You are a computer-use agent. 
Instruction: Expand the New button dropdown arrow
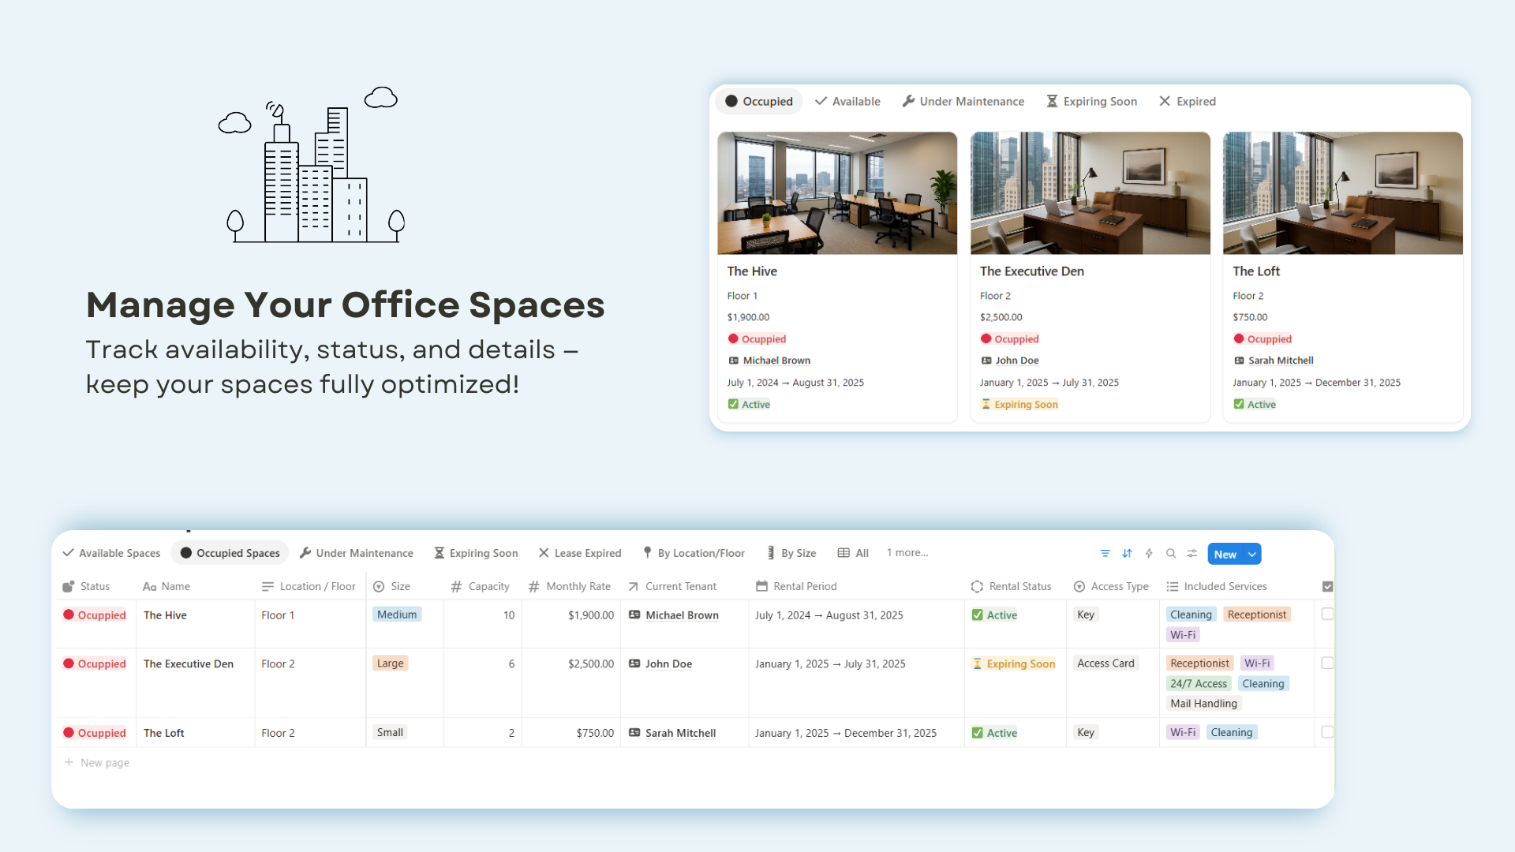tap(1251, 554)
